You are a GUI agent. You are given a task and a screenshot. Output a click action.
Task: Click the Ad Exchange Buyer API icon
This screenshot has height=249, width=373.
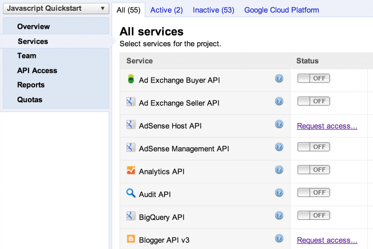131,79
